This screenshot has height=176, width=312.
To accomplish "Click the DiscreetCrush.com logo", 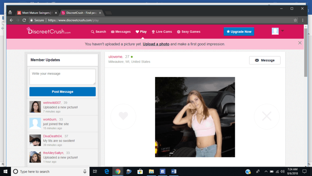I will [x=49, y=31].
